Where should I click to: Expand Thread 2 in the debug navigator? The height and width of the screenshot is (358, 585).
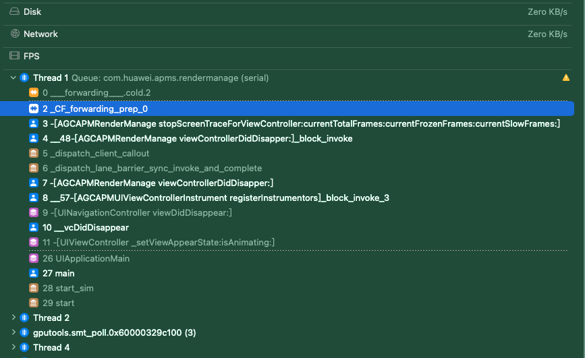point(13,318)
